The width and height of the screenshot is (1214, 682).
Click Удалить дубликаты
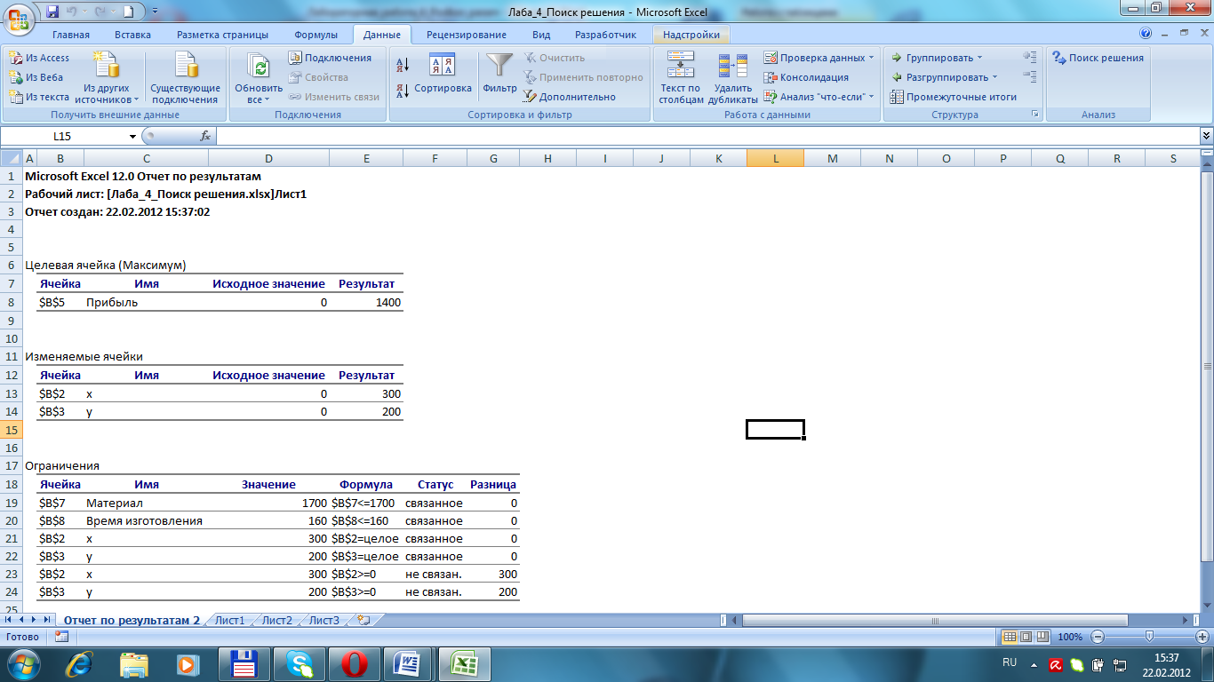point(733,78)
